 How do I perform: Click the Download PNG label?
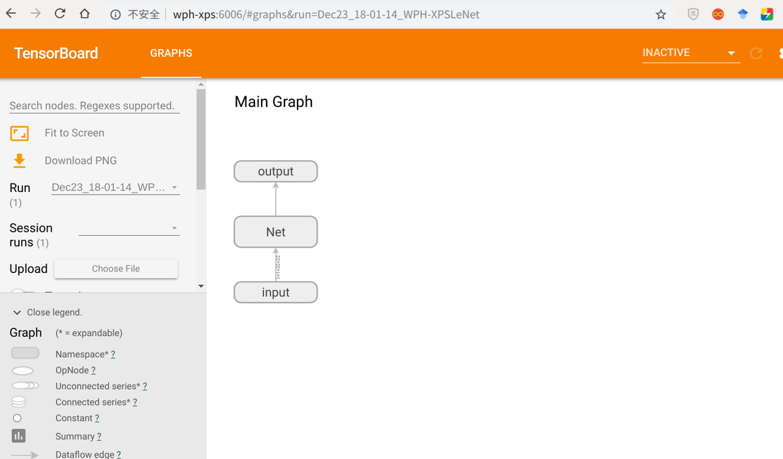tap(81, 161)
